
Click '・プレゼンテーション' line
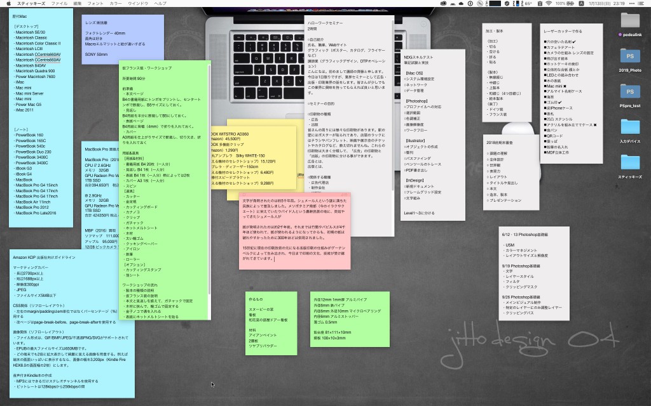[504, 200]
